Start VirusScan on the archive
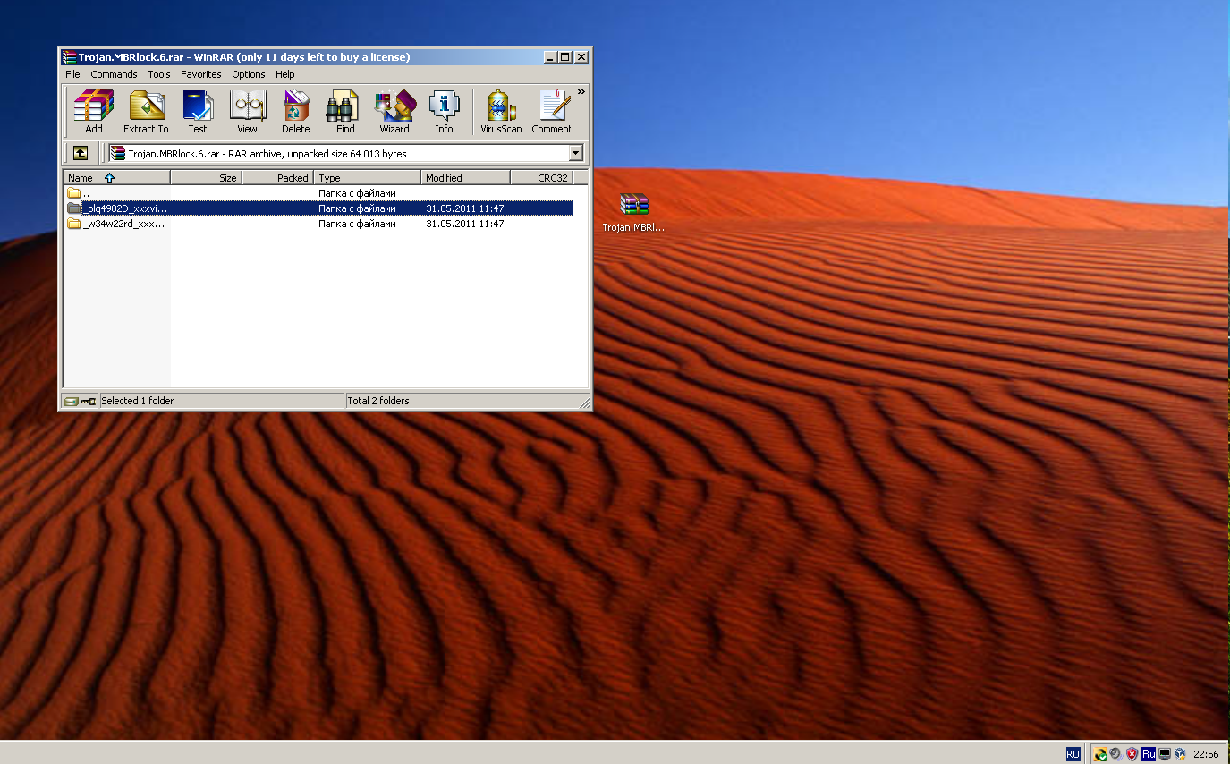 point(501,112)
